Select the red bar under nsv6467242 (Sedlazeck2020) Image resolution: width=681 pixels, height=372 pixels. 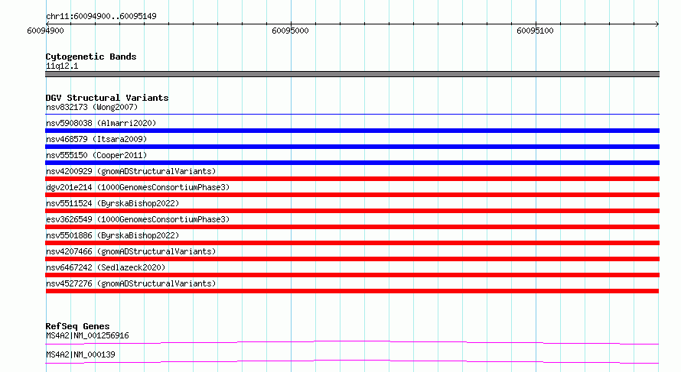(x=352, y=275)
